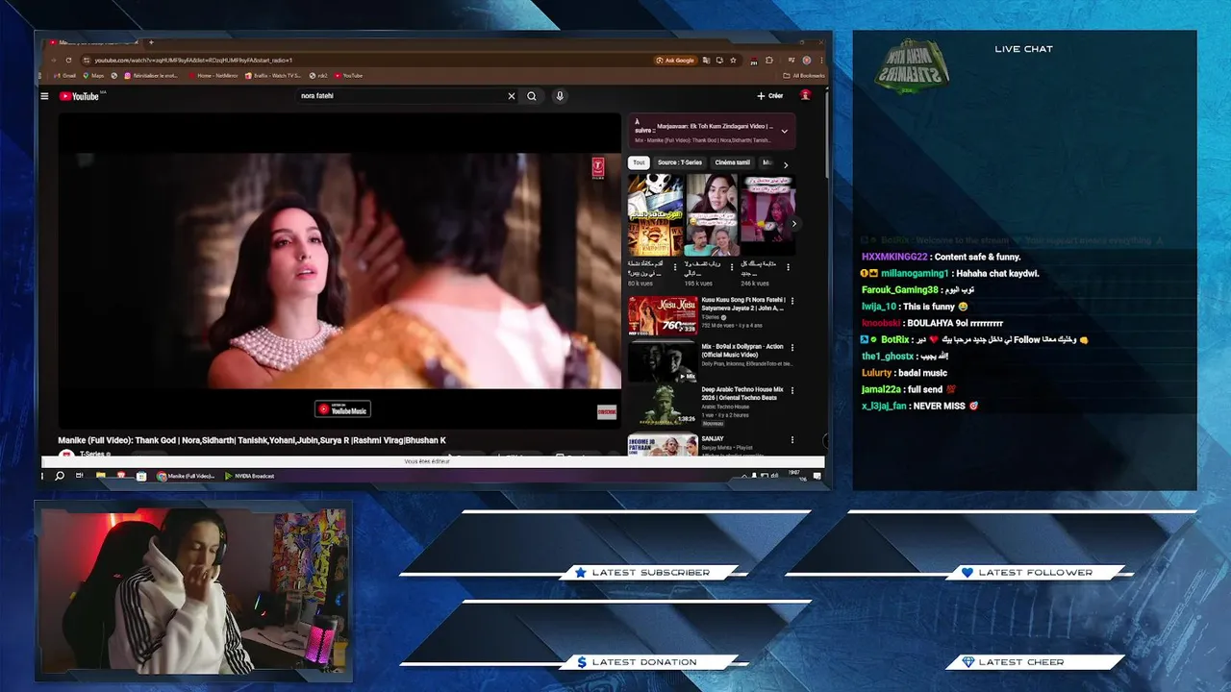
Task: Open the Bo9al x Dollypran mix thumbnail
Action: coord(663,360)
